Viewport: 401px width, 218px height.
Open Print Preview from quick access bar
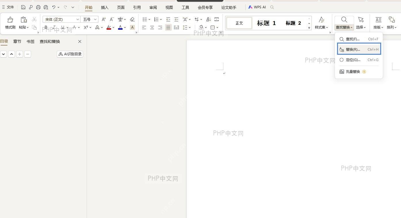(x=46, y=7)
